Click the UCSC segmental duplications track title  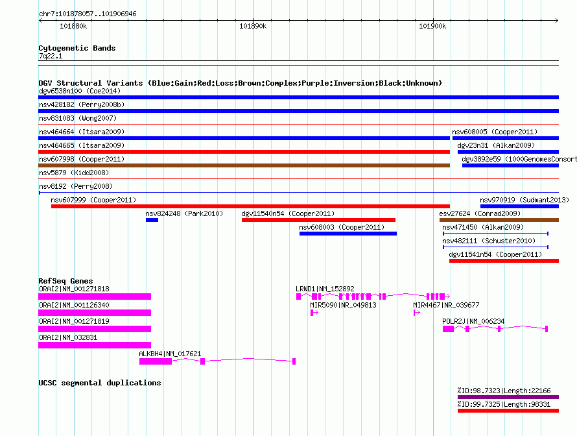click(100, 383)
